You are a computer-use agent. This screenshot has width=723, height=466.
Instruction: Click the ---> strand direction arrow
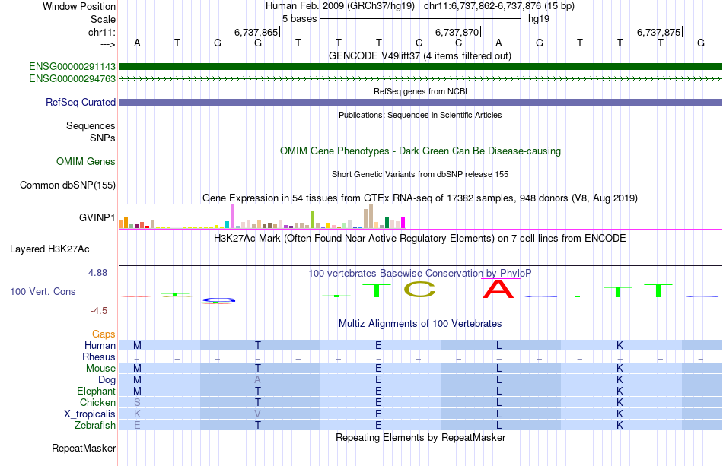pos(107,44)
